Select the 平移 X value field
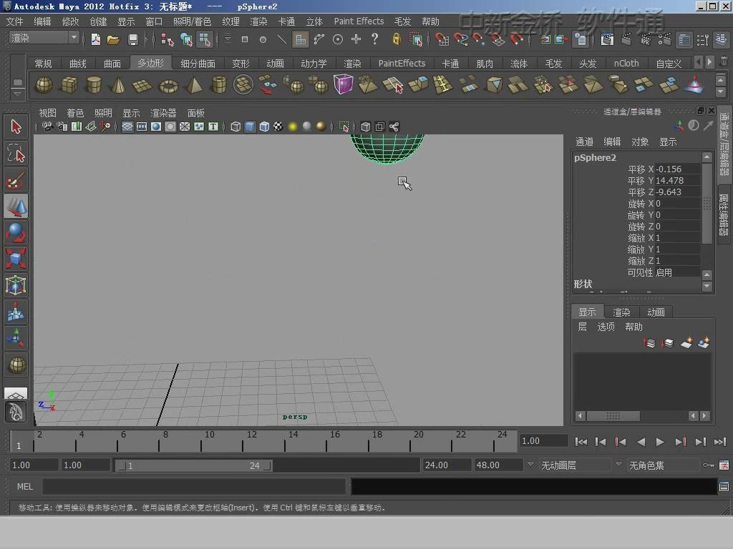 pyautogui.click(x=677, y=169)
